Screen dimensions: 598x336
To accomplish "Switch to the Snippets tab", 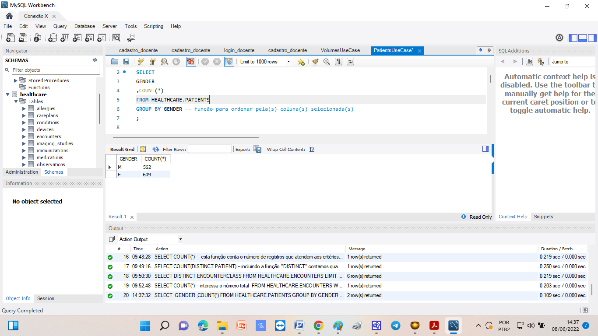I will pyautogui.click(x=543, y=217).
